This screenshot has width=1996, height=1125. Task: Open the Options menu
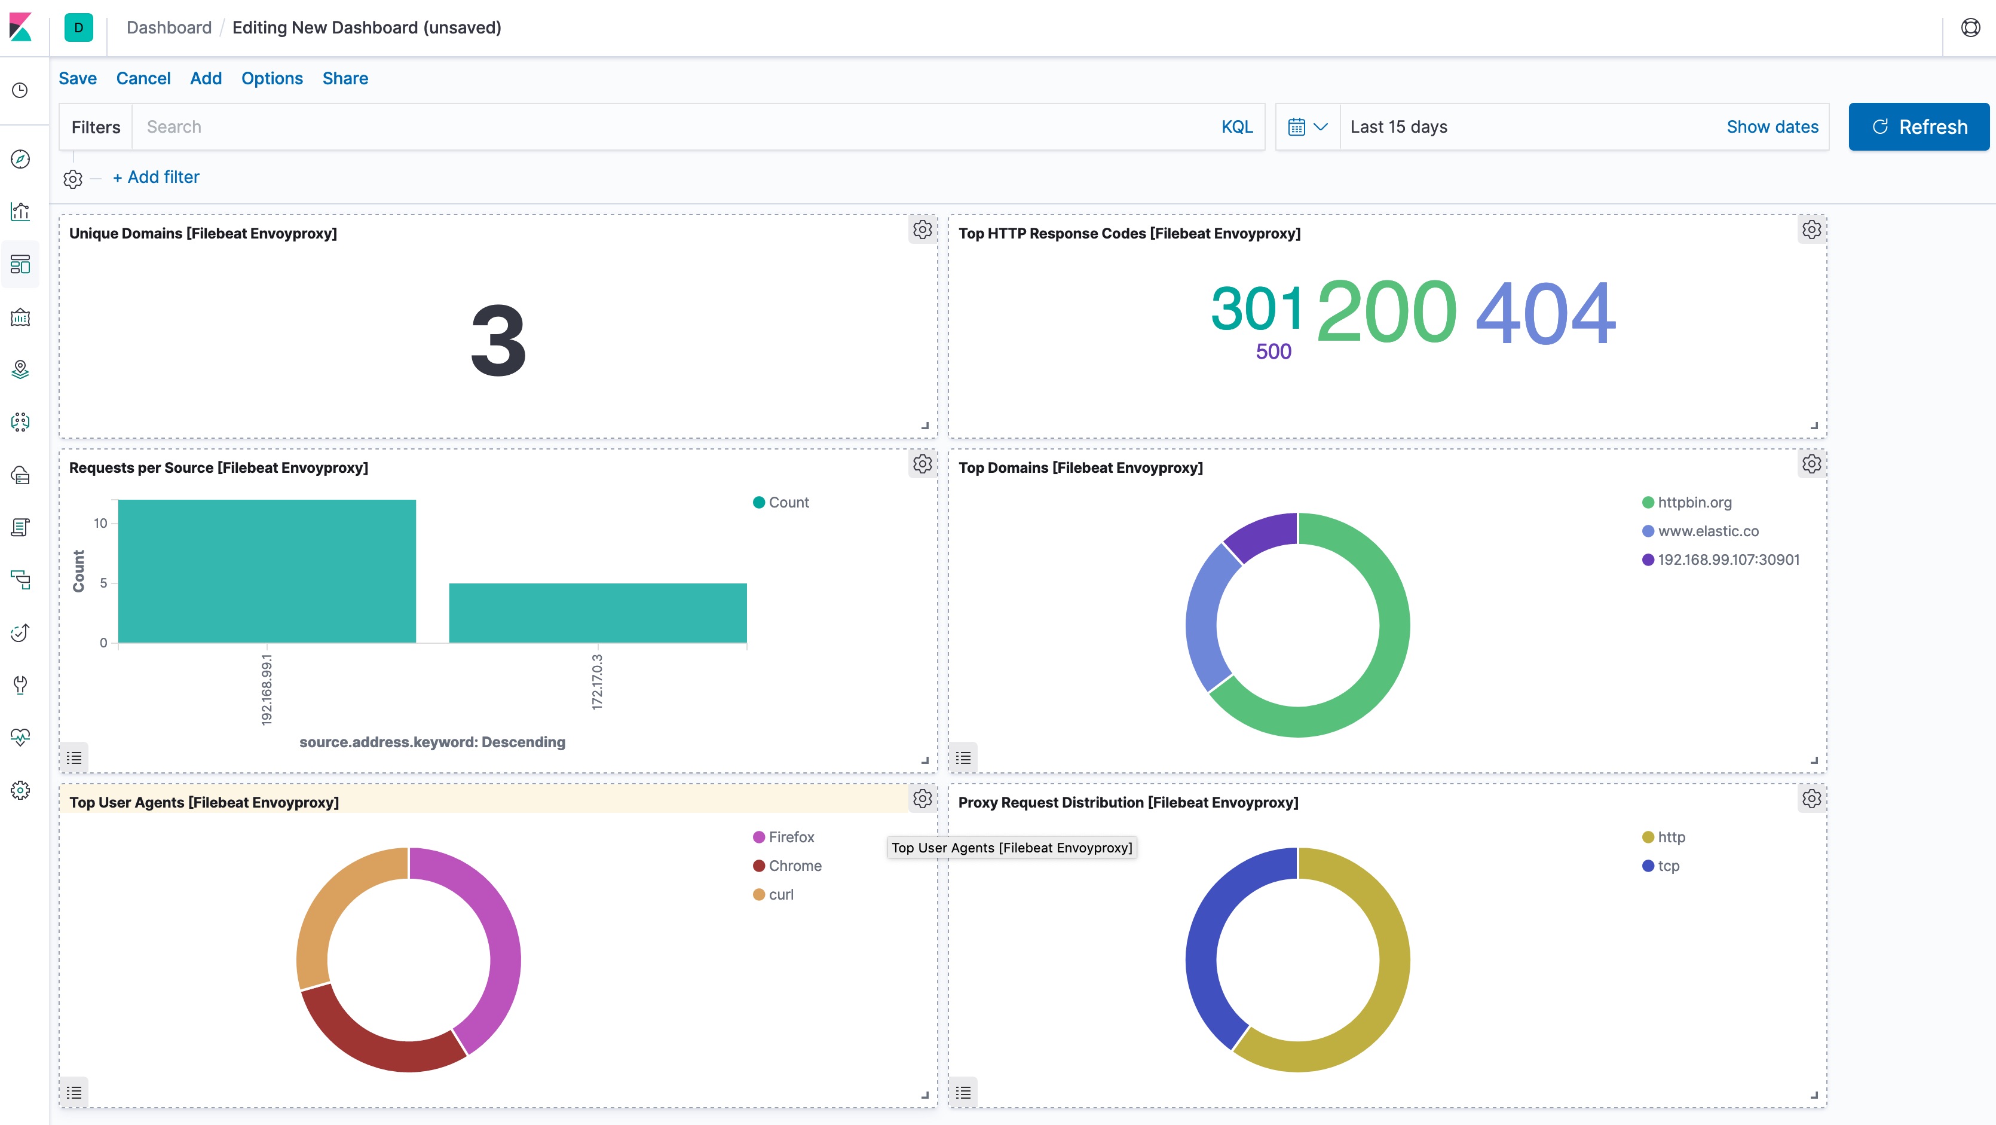pos(271,78)
